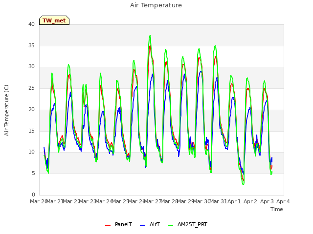The height and width of the screenshot is (234, 313).
Task: Toggle the AirT legend entry
Action: coord(150,224)
